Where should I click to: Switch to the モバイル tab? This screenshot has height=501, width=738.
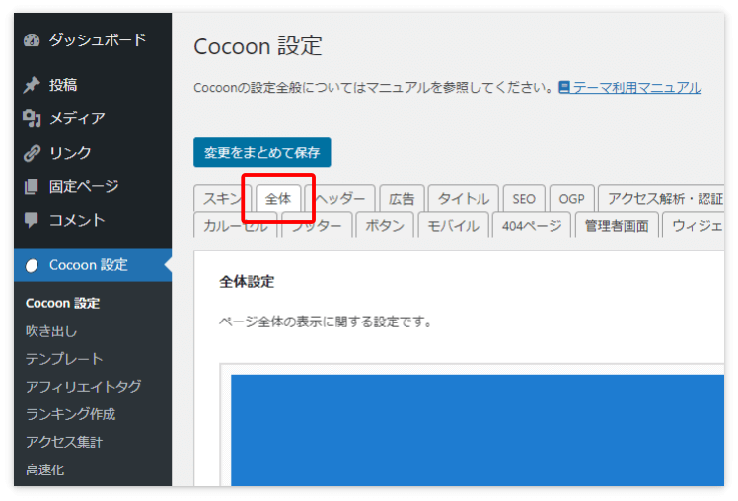click(x=453, y=226)
